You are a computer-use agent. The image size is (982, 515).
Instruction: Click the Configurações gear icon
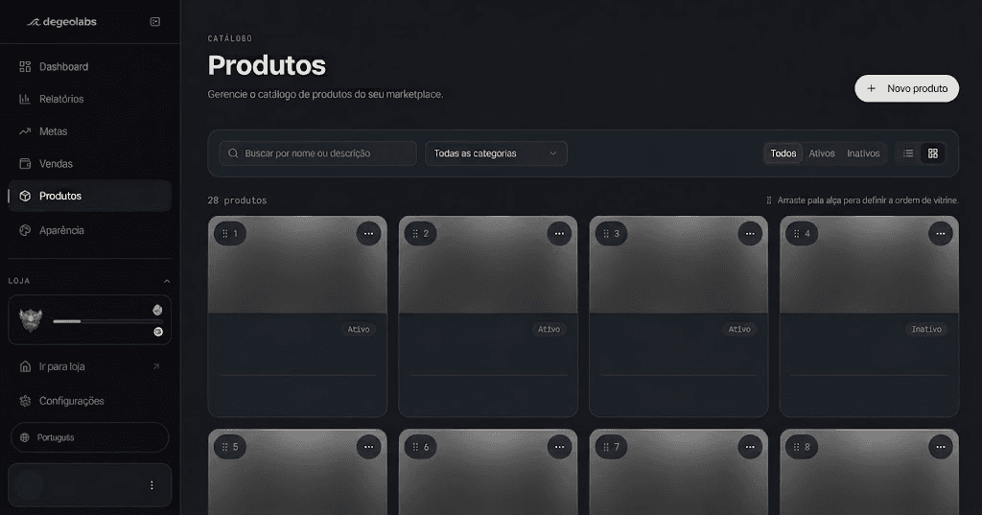(25, 401)
